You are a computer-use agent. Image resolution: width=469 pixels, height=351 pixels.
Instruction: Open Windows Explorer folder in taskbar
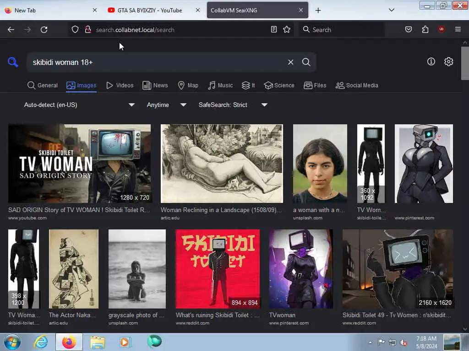coord(98,343)
